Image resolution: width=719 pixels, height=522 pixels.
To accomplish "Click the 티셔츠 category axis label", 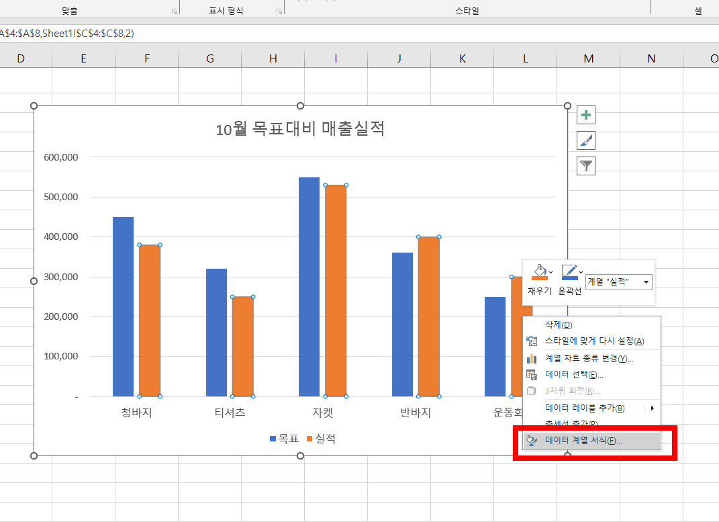I will tap(230, 412).
